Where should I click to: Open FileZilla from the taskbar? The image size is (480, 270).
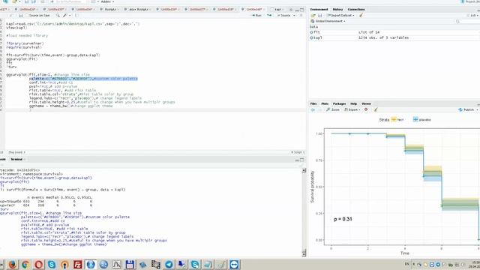[x=78, y=264]
